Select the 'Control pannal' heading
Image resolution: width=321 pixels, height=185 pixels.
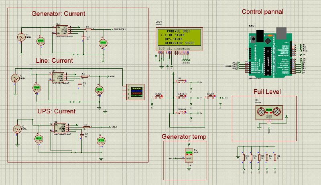pyautogui.click(x=262, y=12)
